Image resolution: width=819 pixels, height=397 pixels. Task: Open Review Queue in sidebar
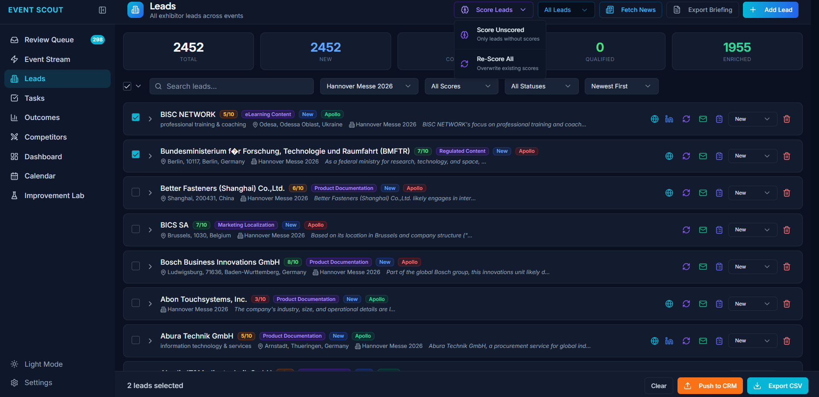point(57,40)
